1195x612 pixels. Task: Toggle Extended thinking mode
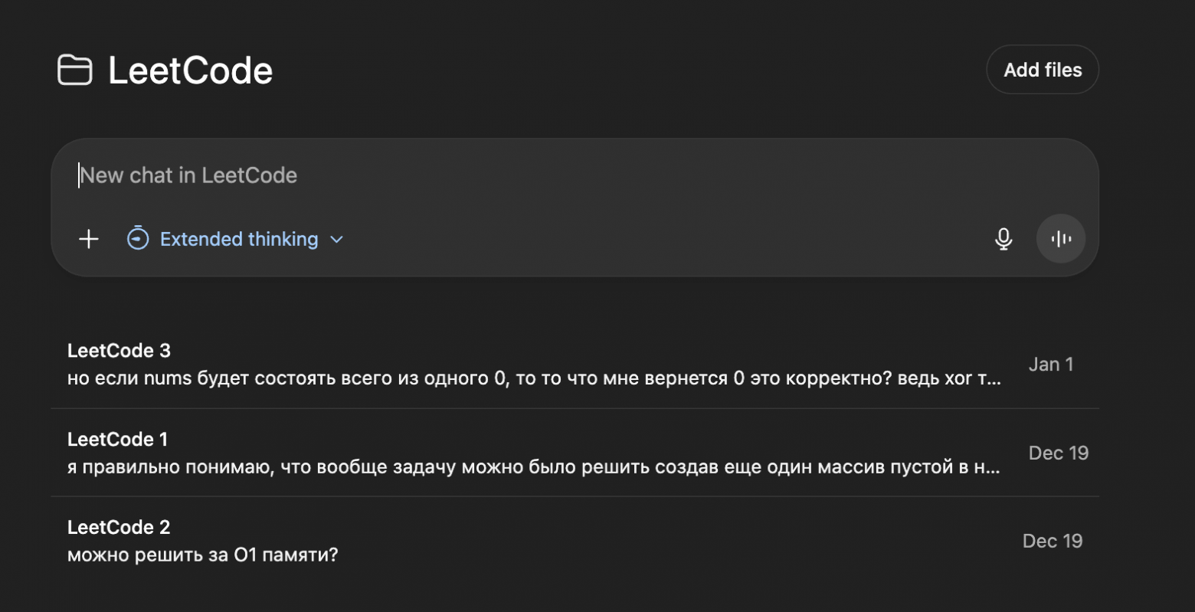click(237, 238)
